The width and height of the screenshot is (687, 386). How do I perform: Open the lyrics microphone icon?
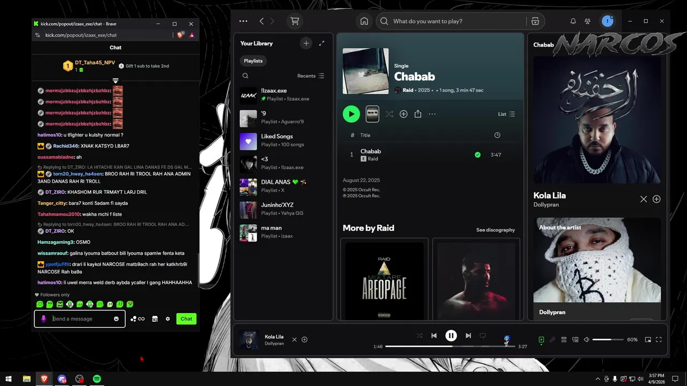[552, 339]
